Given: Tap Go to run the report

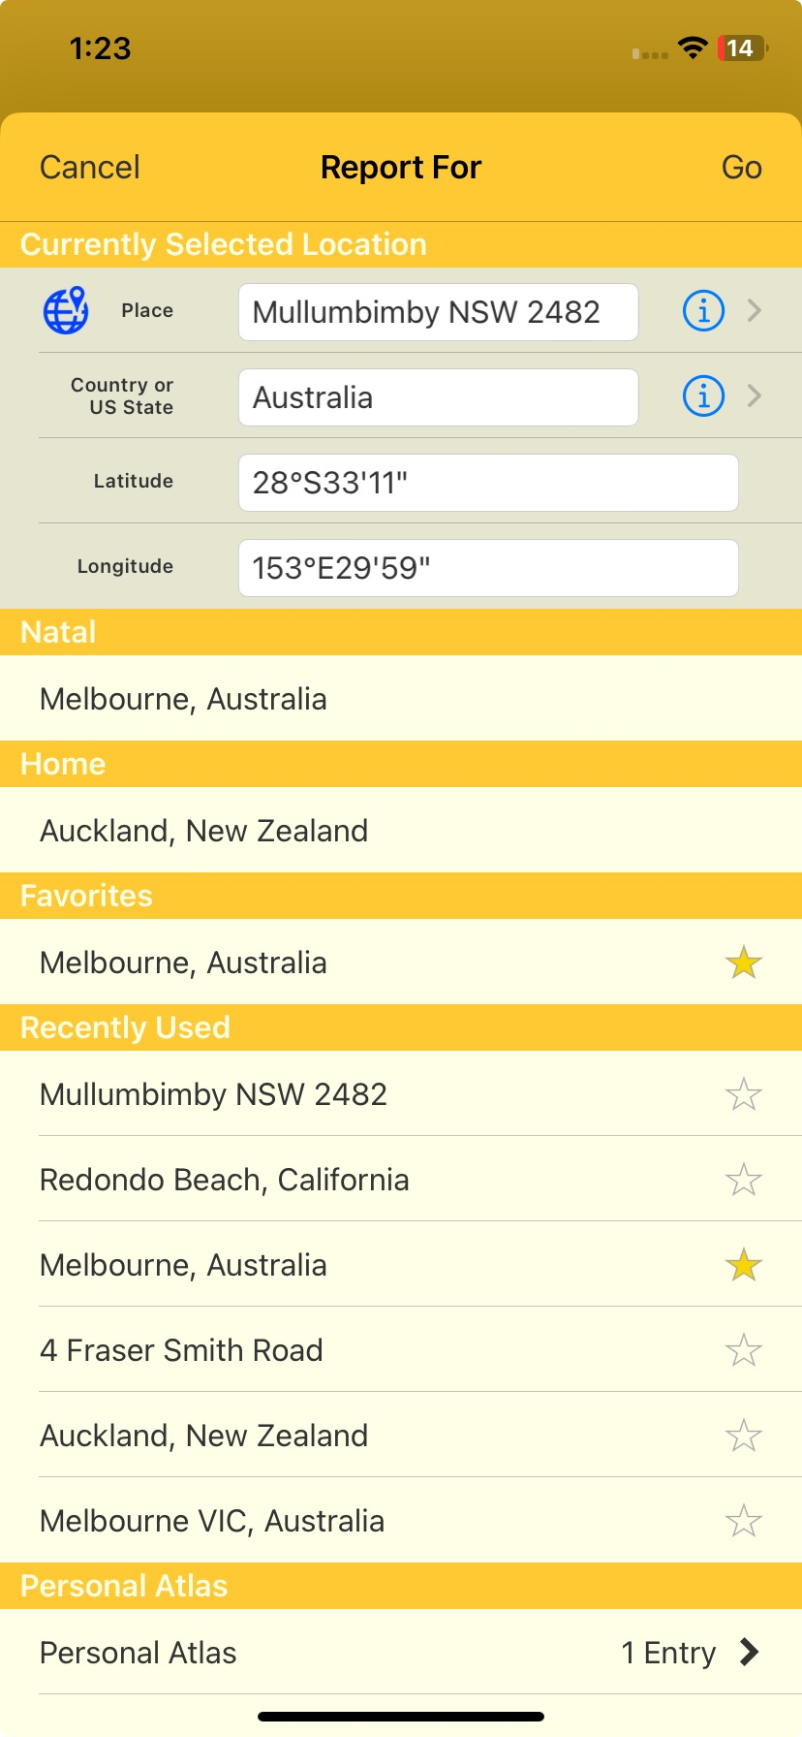Looking at the screenshot, I should pos(742,168).
